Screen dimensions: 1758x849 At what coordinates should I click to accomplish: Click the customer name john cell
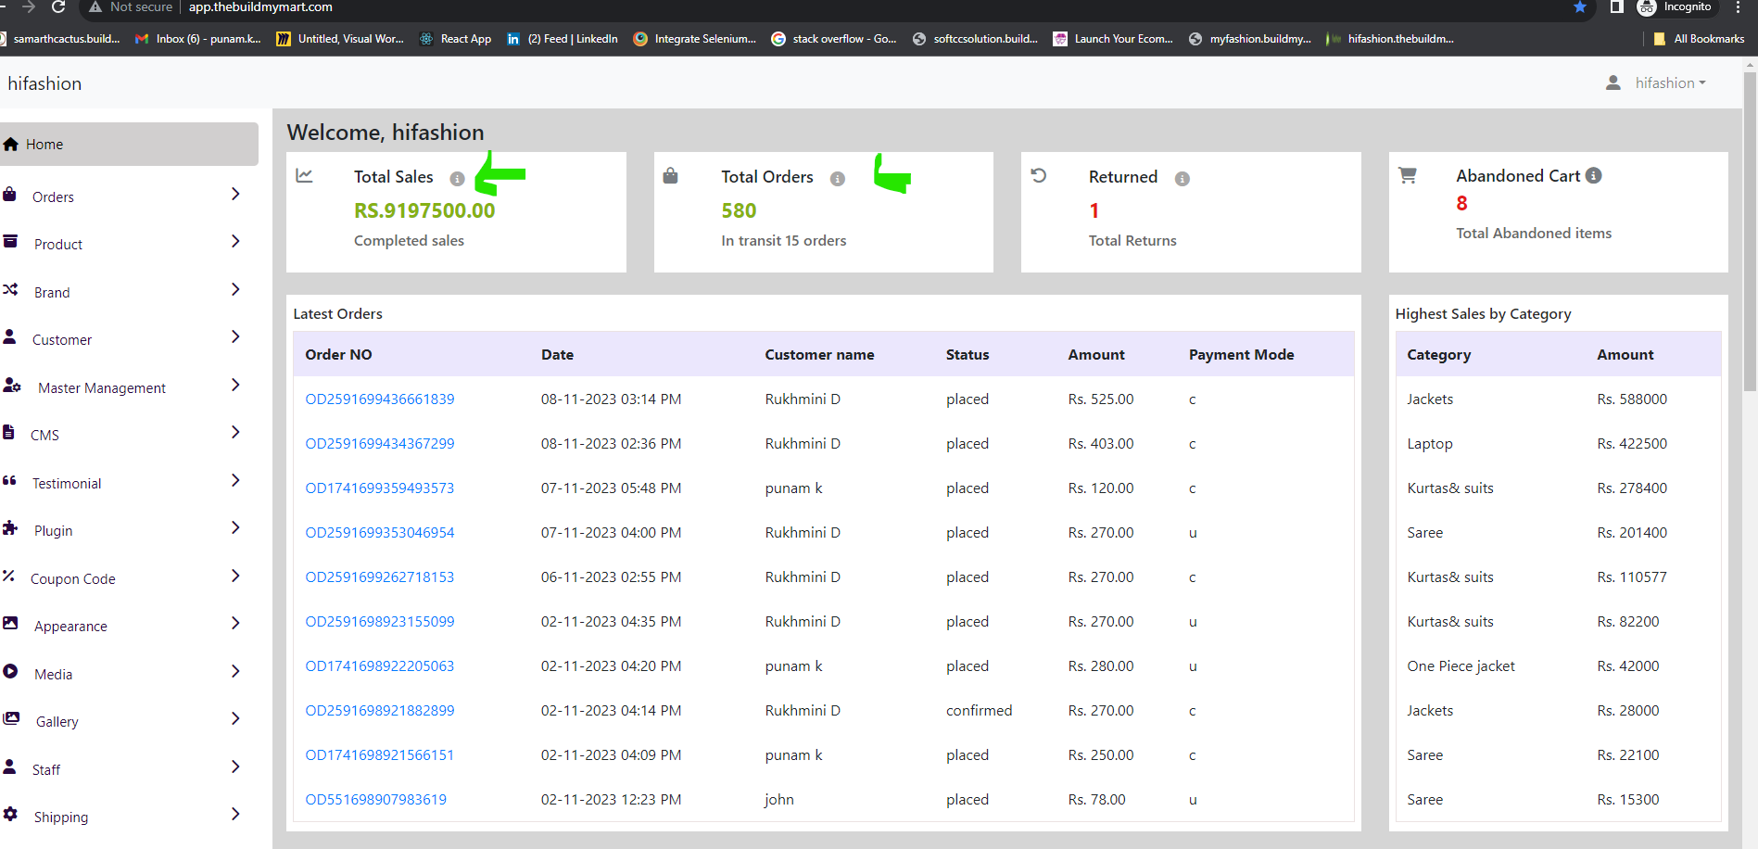pos(779,800)
